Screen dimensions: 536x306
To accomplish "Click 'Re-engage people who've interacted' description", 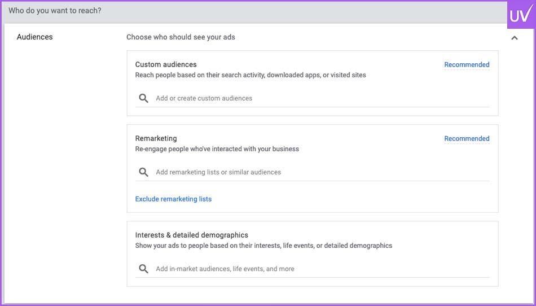I will [217, 149].
